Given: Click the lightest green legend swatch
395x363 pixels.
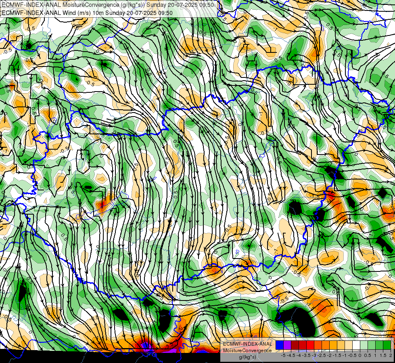Looking at the screenshot, I should [364, 345].
